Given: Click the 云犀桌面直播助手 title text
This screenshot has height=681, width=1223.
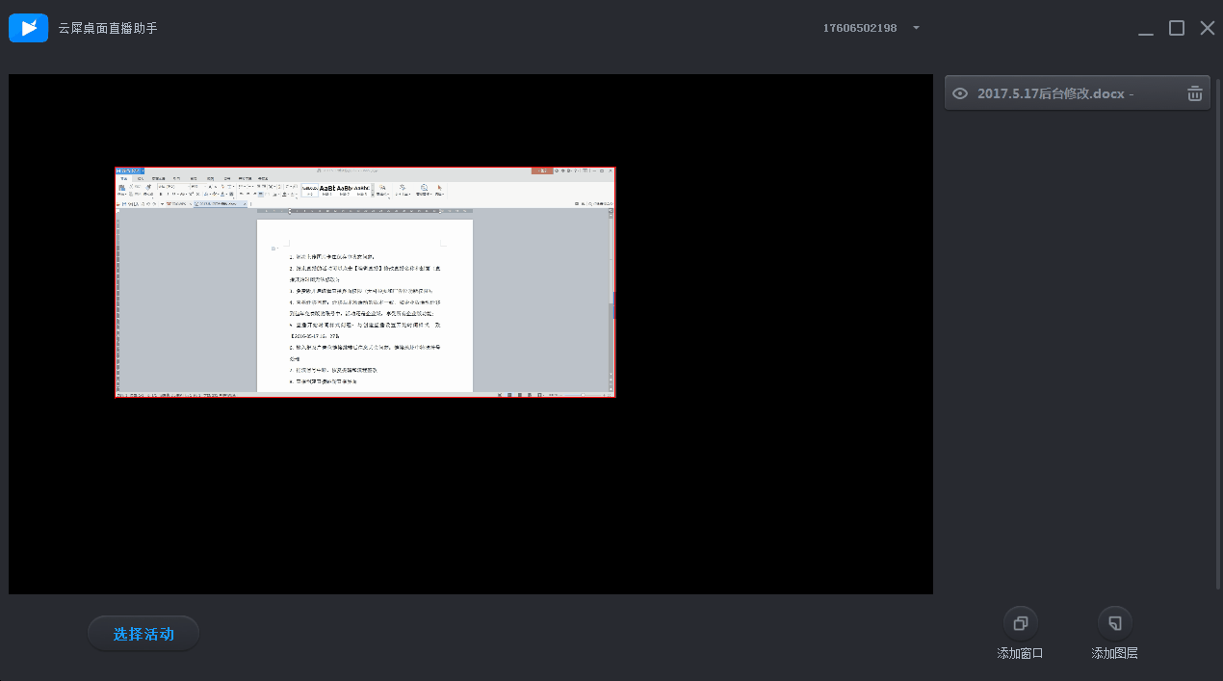Looking at the screenshot, I should (108, 28).
